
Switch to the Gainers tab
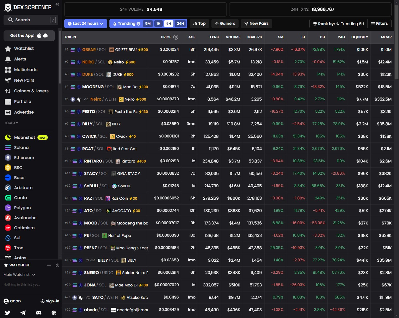(x=225, y=23)
